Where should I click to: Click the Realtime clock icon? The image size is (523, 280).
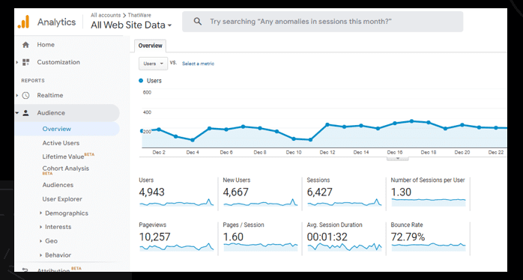pos(25,95)
